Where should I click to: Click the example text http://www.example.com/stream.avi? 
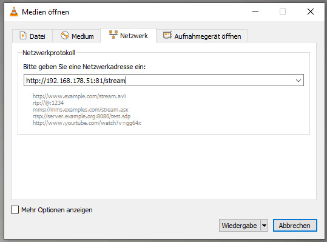click(x=79, y=96)
